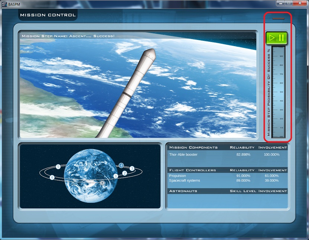Click orbit step marker 5
The width and height of the screenshot is (309, 240).
[58, 167]
